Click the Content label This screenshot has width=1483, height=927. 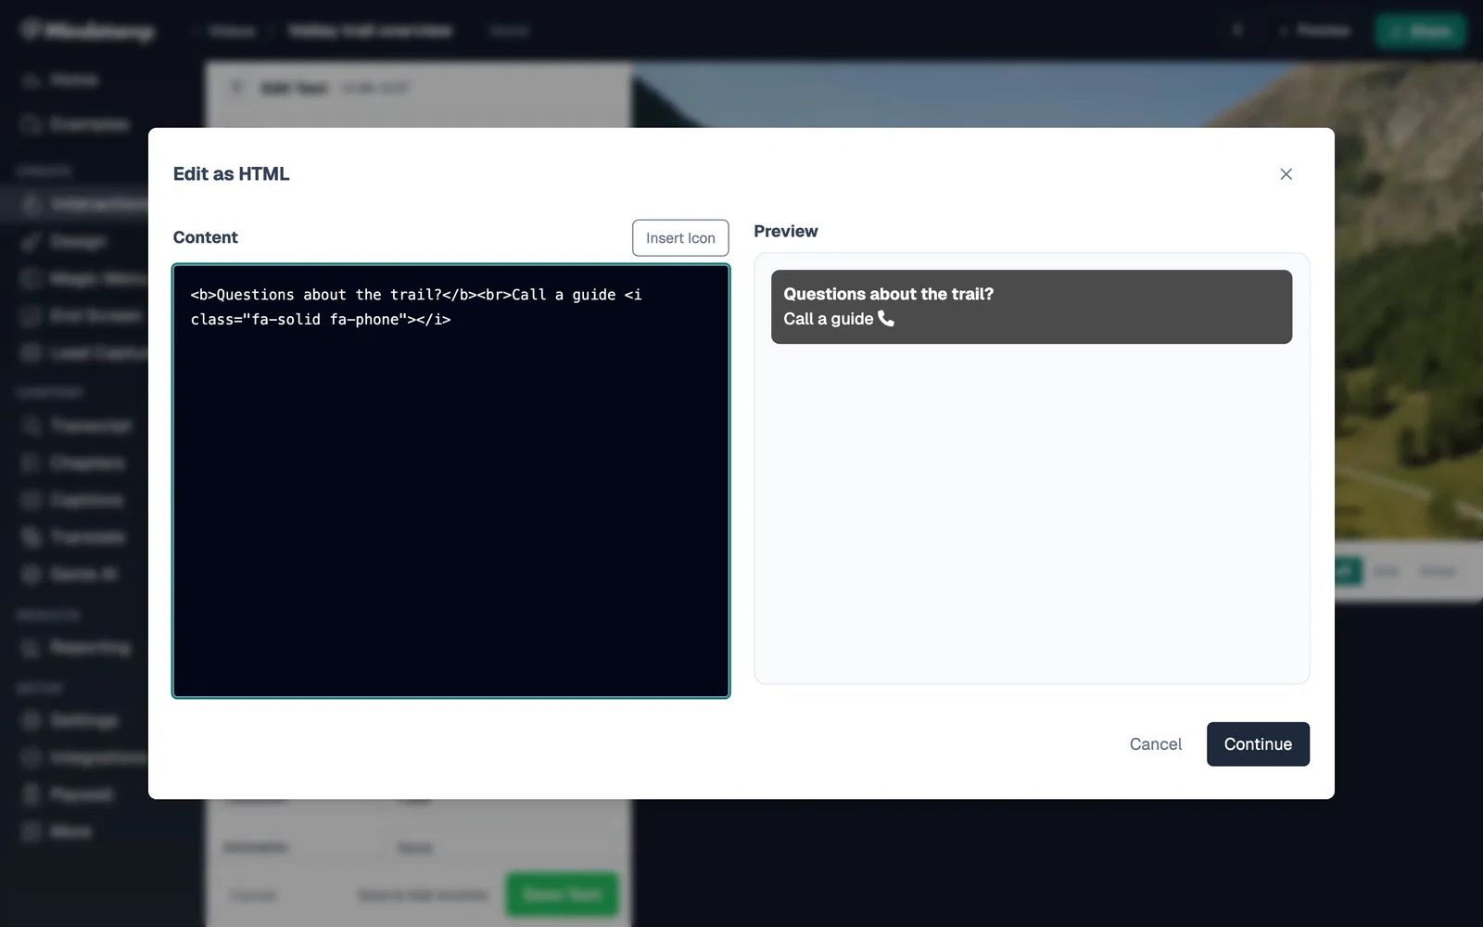click(x=205, y=237)
